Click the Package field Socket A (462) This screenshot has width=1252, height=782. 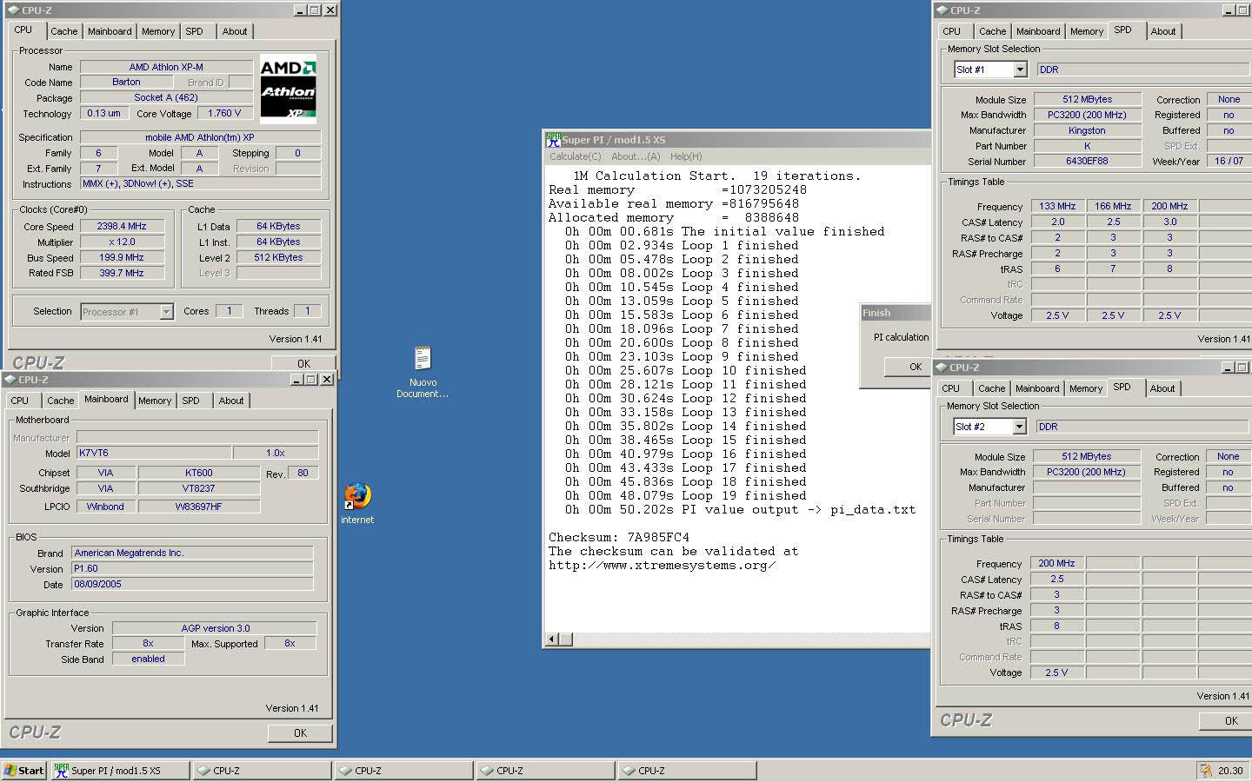166,97
